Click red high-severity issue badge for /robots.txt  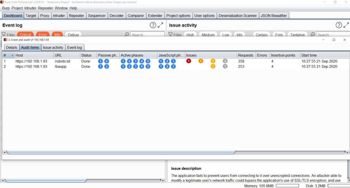click(x=188, y=61)
